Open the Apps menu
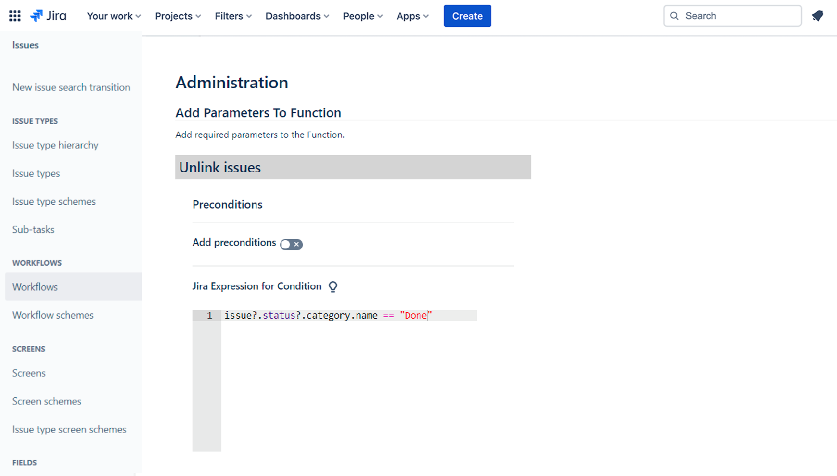This screenshot has width=837, height=476. [x=413, y=16]
